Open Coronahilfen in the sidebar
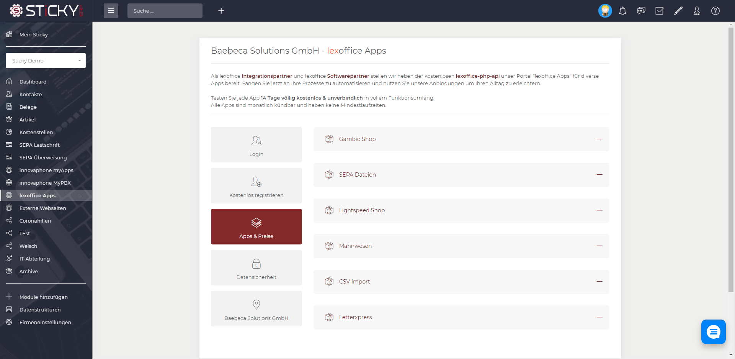735x359 pixels. click(46, 221)
